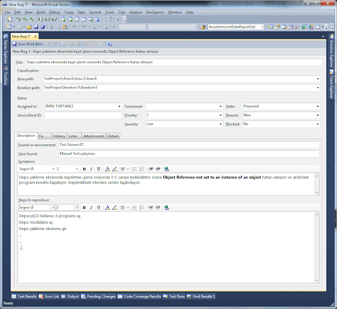Open highlight color in Symptom toolbar
This screenshot has height=309, width=337.
(115, 169)
